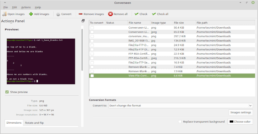This screenshot has height=134, width=258.
Task: Tick checkbox for IMG_20190813 jpg row
Action: point(92,41)
